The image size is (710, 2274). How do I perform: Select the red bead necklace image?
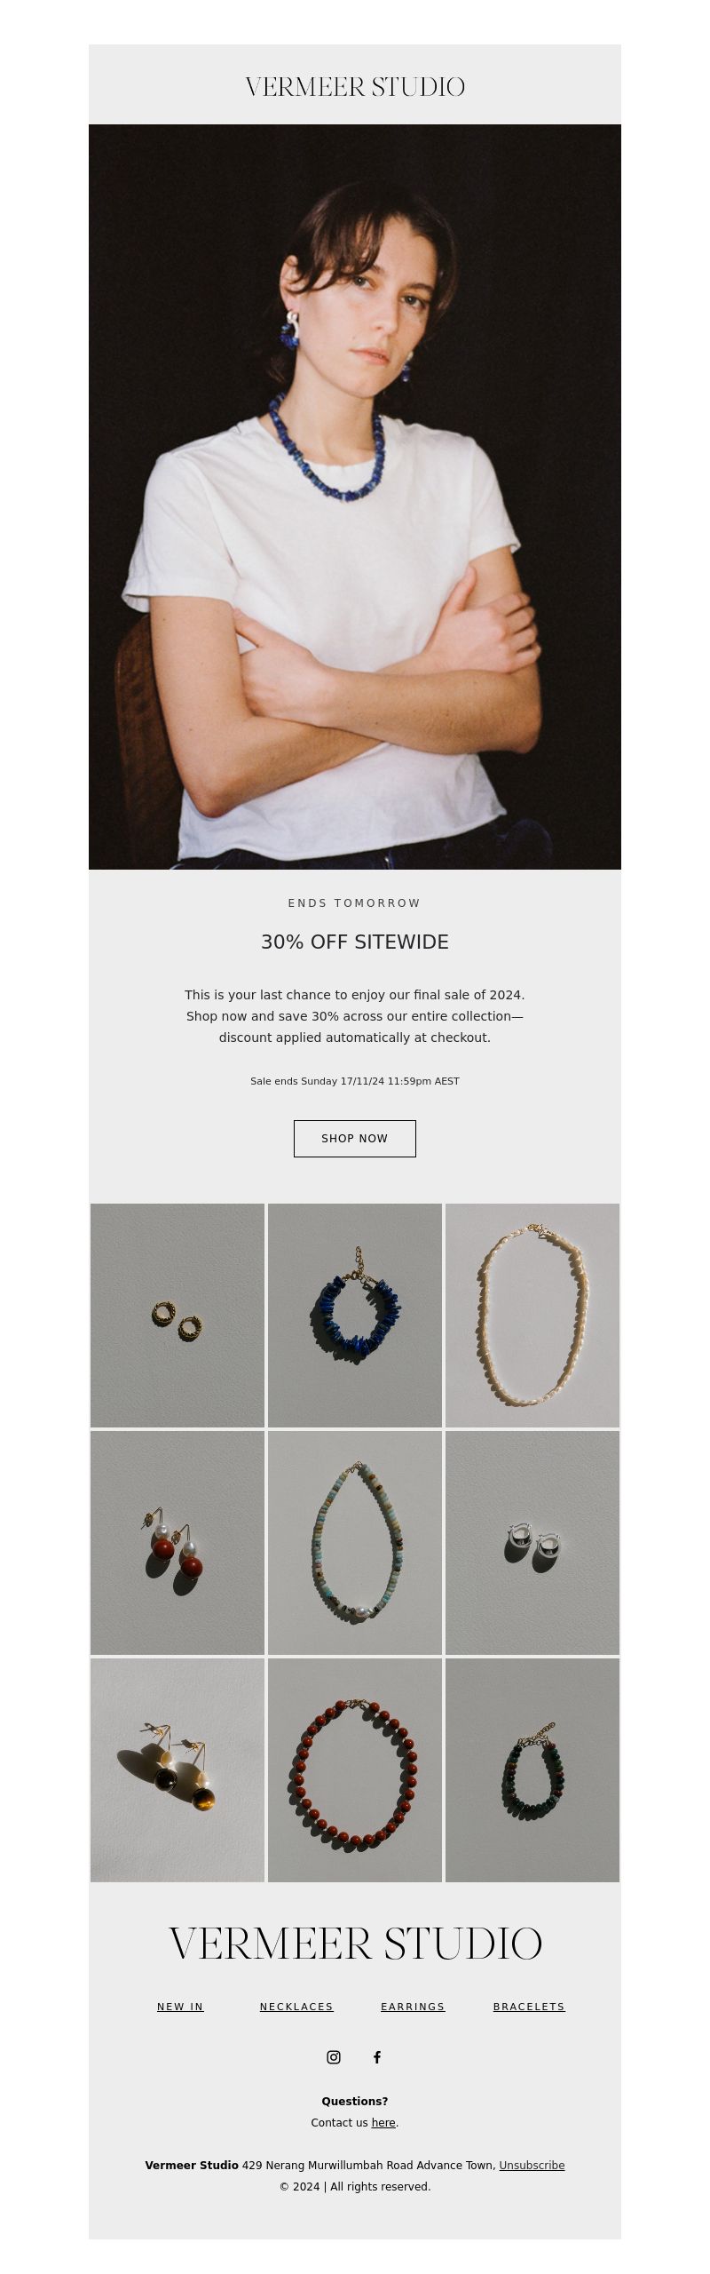tap(355, 1769)
